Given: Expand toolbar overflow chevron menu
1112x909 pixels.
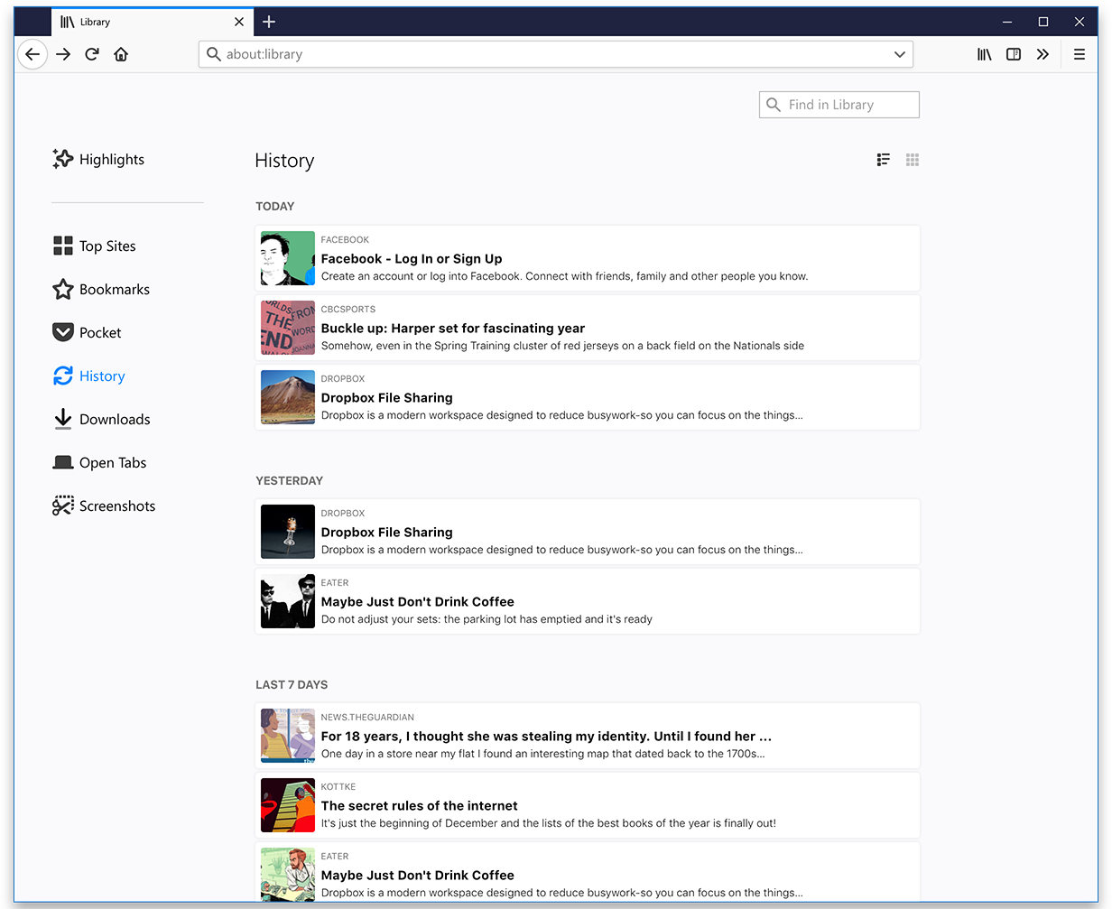Looking at the screenshot, I should point(1042,54).
